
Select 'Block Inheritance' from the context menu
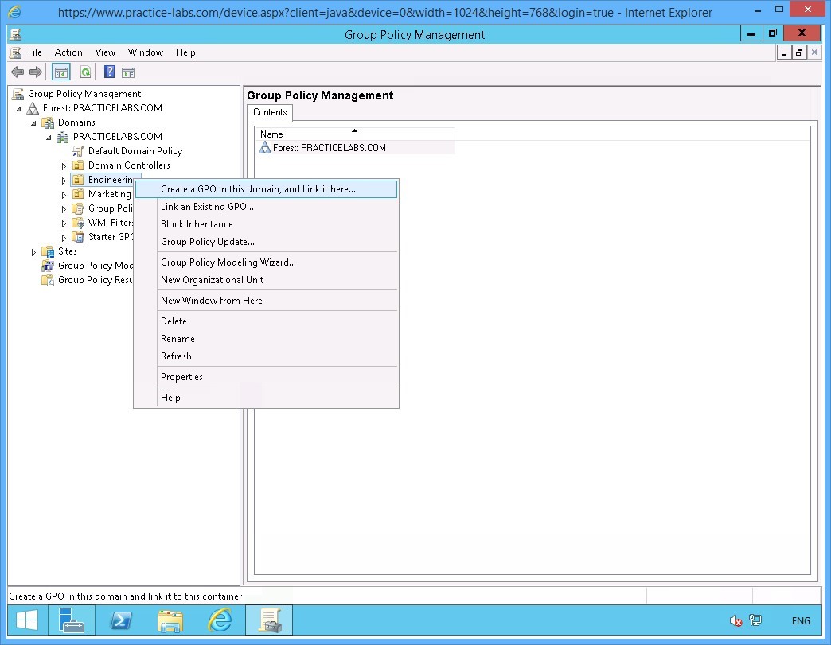pos(197,224)
